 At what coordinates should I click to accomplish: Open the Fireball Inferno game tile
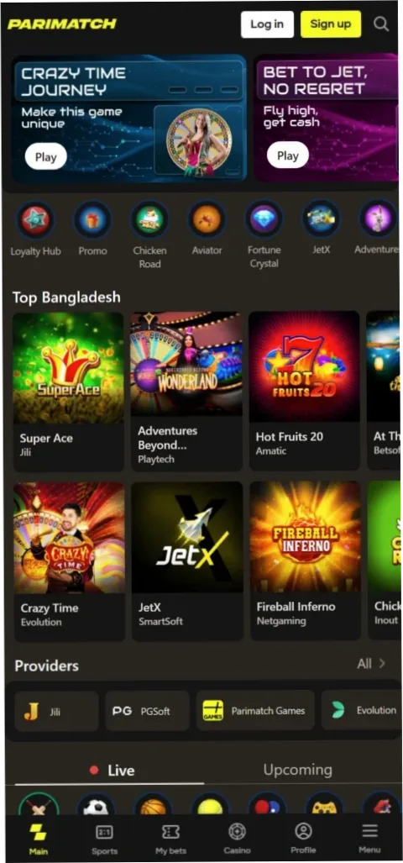click(x=305, y=537)
